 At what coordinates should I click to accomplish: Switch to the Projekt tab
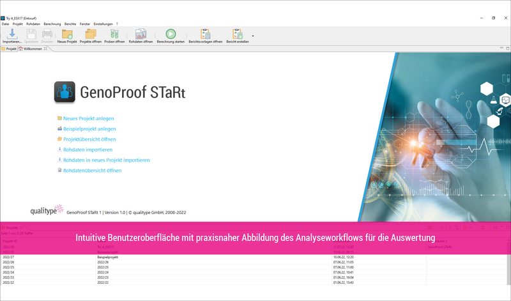pyautogui.click(x=9, y=49)
